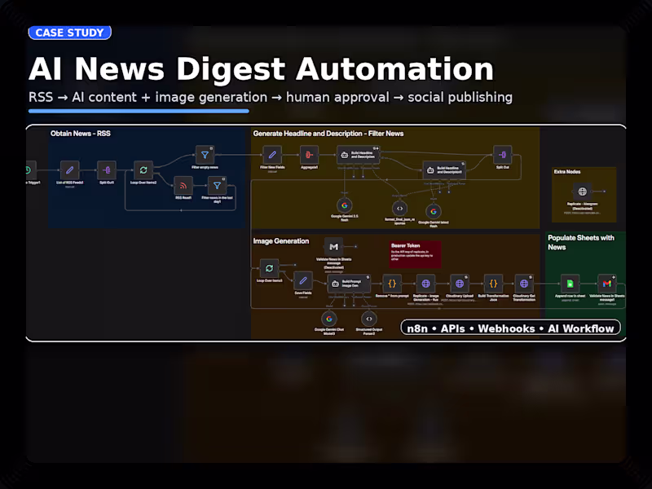
Task: Click the RSS to social publishing subtitle
Action: coord(271,97)
